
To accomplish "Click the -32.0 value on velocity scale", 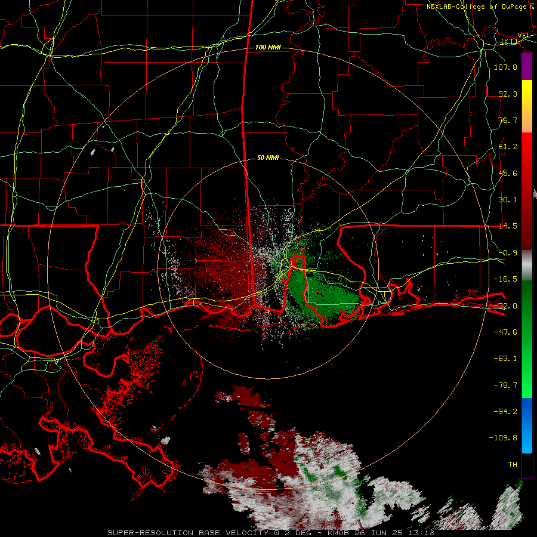I will click(505, 305).
